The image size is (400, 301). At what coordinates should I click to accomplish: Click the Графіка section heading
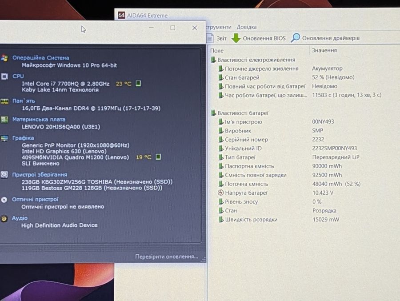click(23, 138)
